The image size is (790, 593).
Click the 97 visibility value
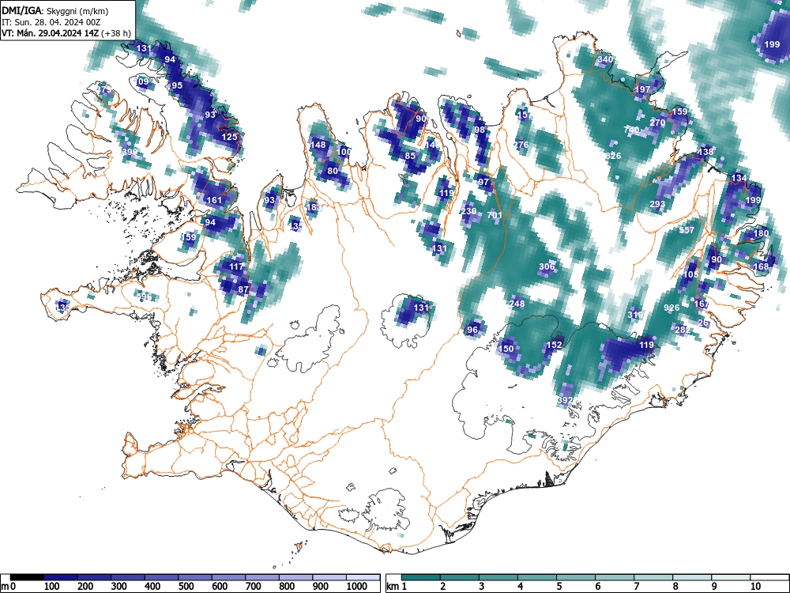[x=483, y=182]
